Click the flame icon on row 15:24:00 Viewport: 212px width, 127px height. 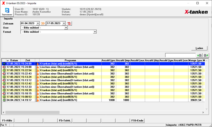click(37, 67)
